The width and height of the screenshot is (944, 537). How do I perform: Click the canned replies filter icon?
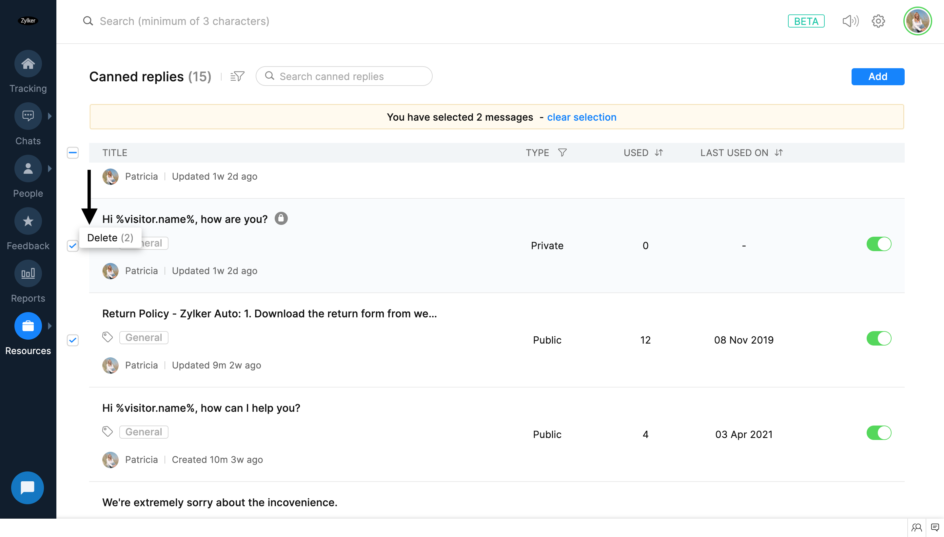click(237, 76)
